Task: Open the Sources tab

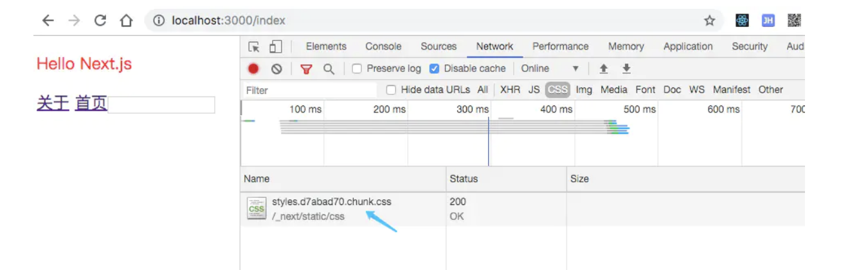Action: coord(439,46)
